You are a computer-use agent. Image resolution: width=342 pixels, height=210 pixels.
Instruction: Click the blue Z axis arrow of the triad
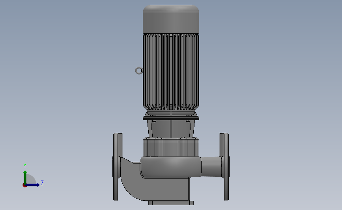pyautogui.click(x=33, y=185)
